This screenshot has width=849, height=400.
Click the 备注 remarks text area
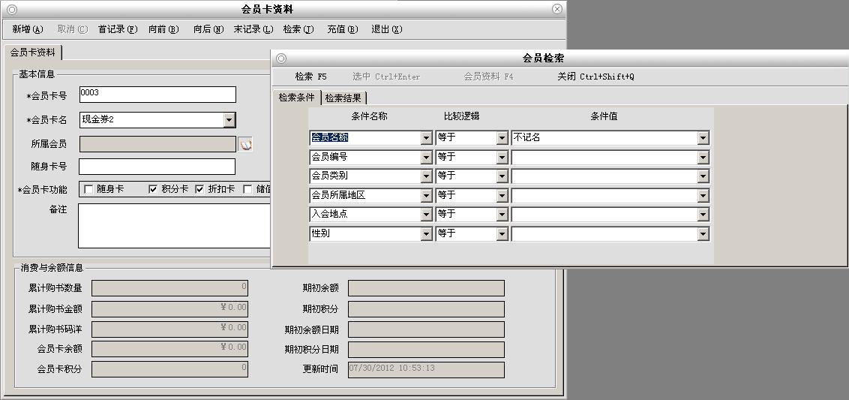tap(174, 226)
